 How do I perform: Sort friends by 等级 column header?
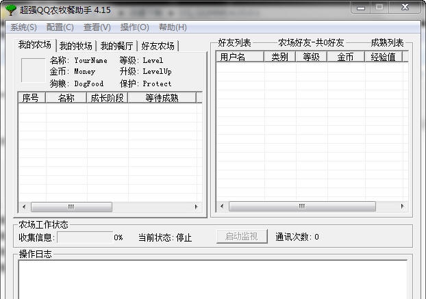[x=312, y=57]
